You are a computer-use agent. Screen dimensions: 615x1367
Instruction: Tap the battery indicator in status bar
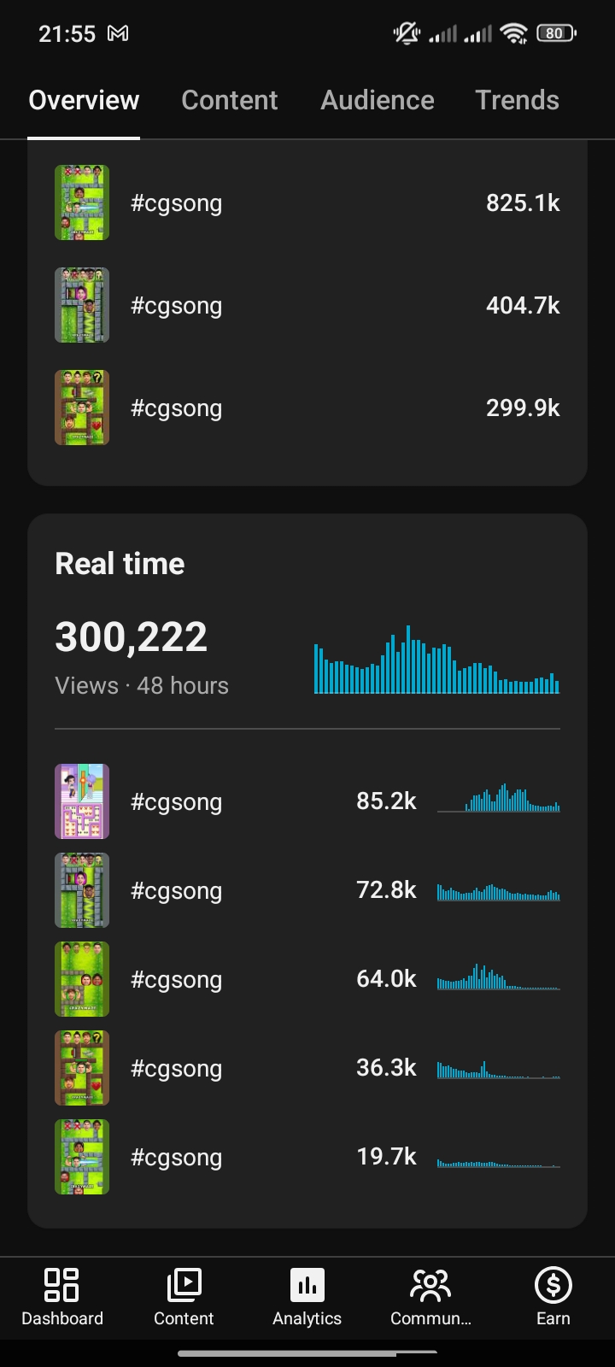556,33
